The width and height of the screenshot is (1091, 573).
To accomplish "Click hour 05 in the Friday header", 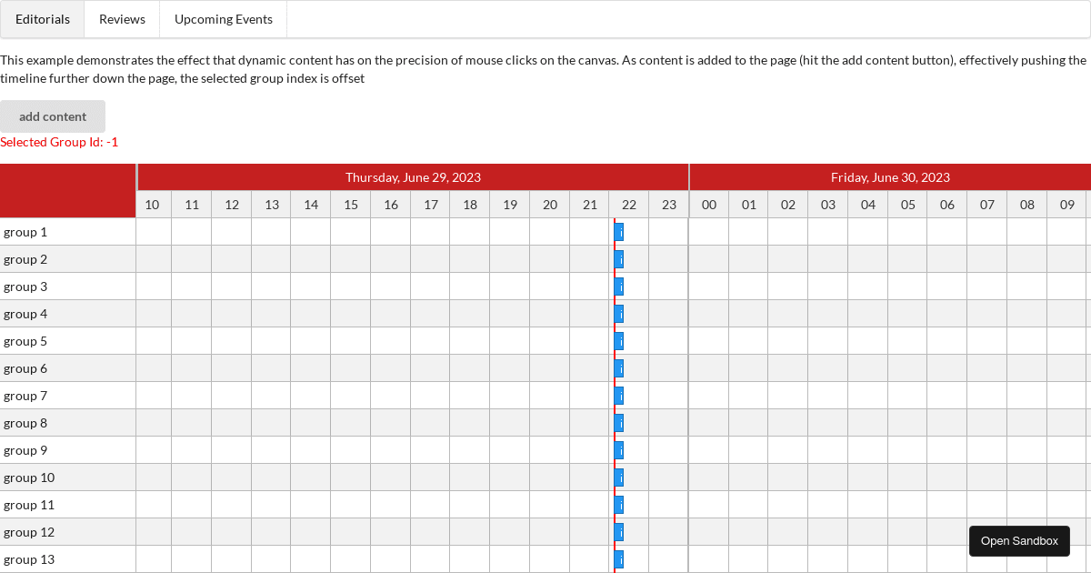I will pyautogui.click(x=908, y=205).
